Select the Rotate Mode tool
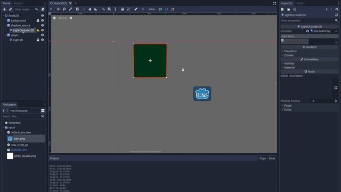The image size is (341, 192). point(64,9)
